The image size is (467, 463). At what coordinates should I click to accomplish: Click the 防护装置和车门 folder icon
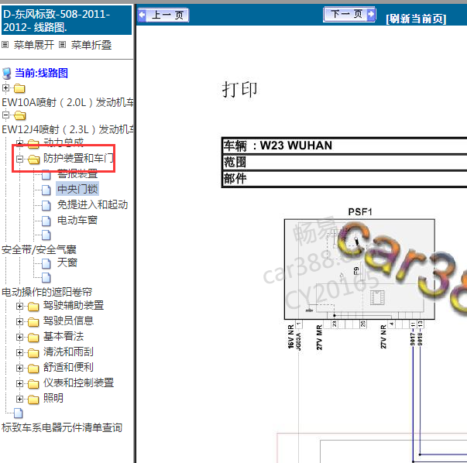click(x=33, y=159)
